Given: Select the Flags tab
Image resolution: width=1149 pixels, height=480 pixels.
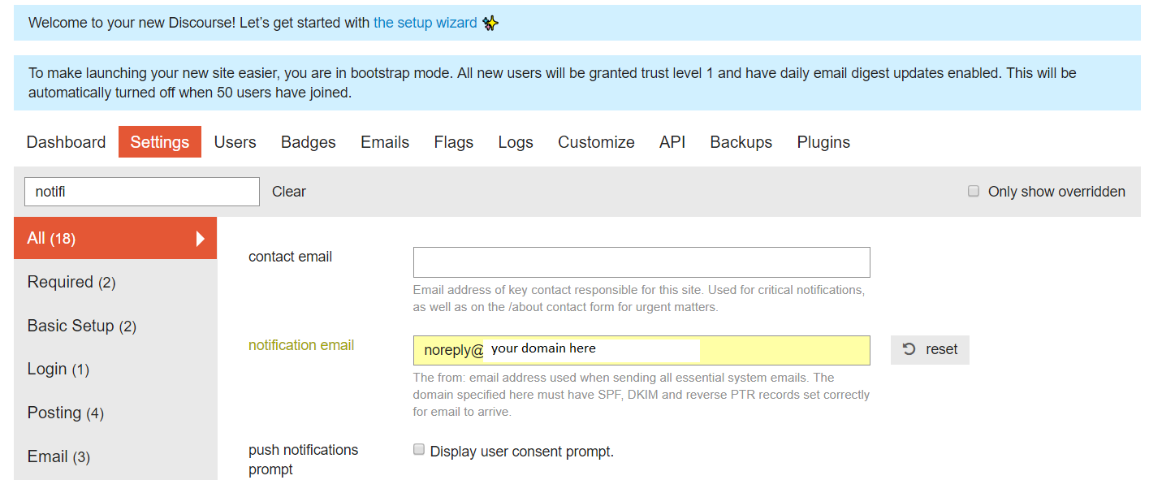Looking at the screenshot, I should pyautogui.click(x=454, y=142).
